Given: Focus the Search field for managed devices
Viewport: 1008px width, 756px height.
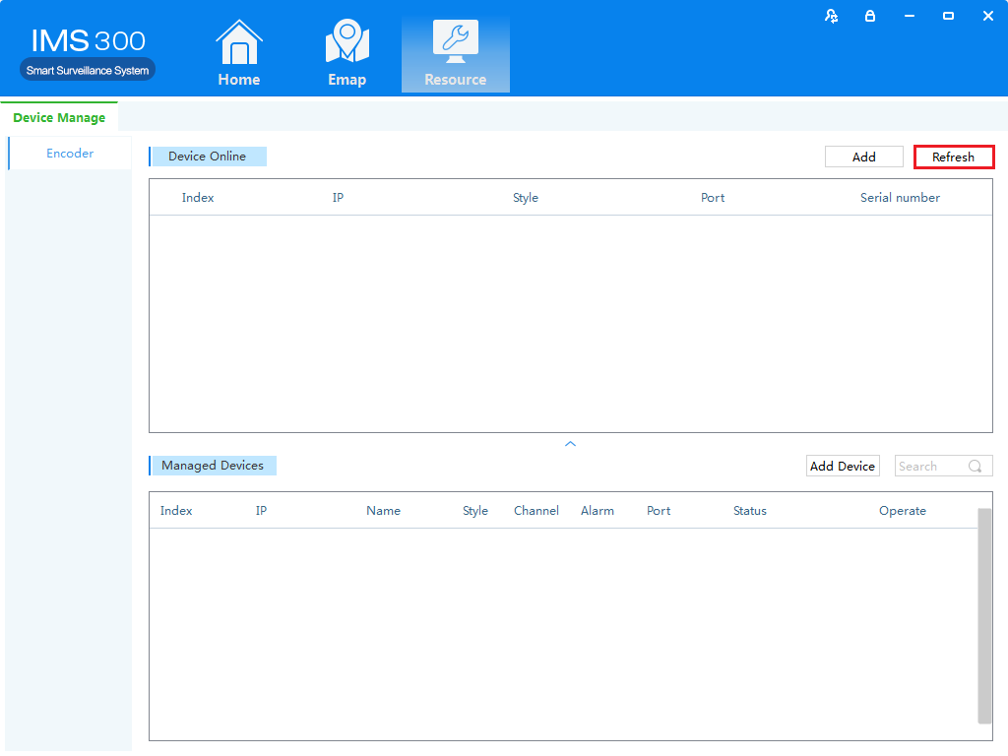Looking at the screenshot, I should click(928, 467).
